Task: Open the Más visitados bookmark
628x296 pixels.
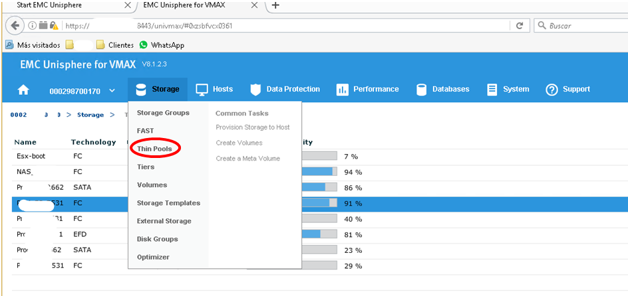Action: click(33, 45)
